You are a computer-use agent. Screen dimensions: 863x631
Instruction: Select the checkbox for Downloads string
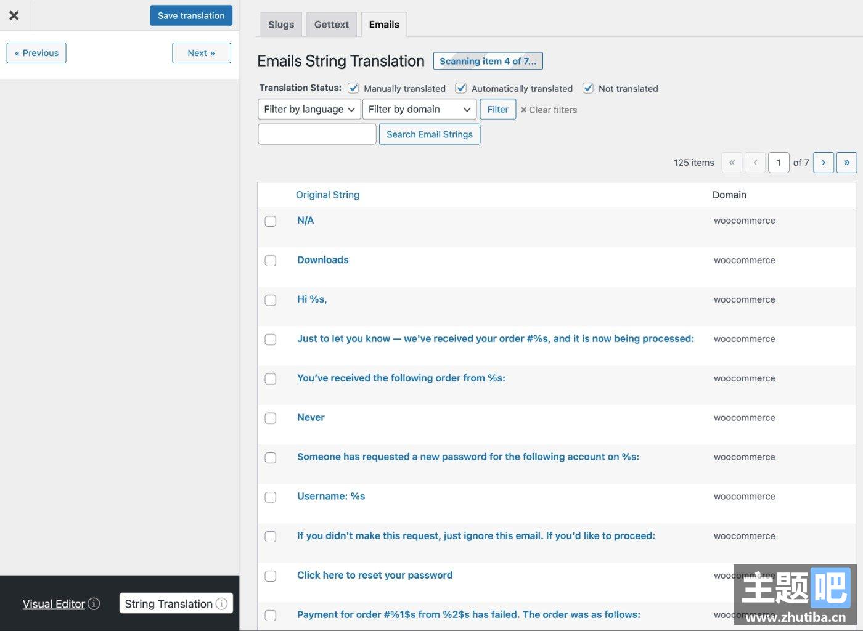coord(271,261)
